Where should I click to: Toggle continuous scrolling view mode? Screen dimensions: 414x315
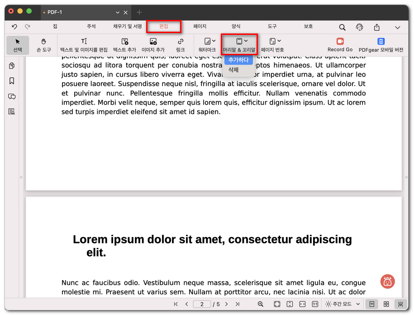400,304
